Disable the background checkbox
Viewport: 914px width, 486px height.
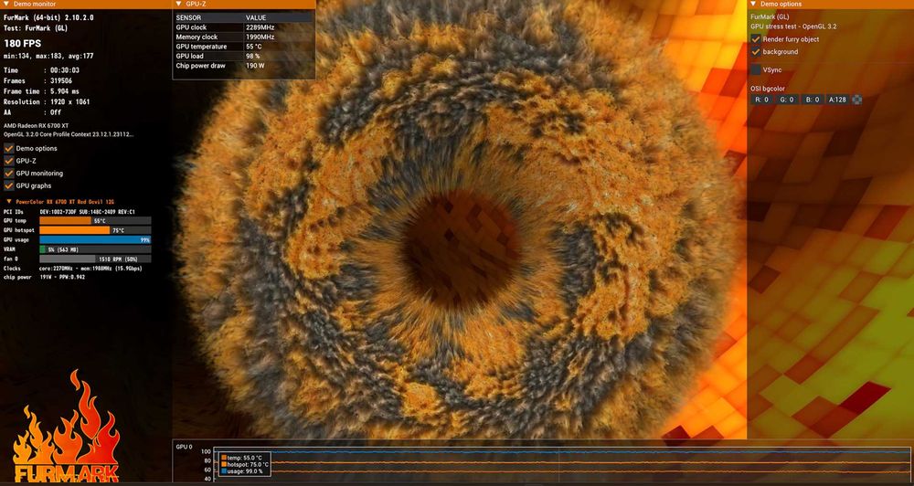coord(756,52)
